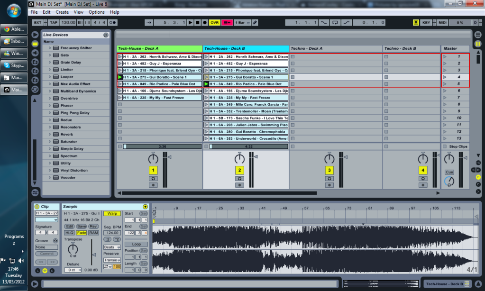Image resolution: width=485 pixels, height=291 pixels.
Task: Toggle the Hi-Q button
Action: tap(69, 233)
